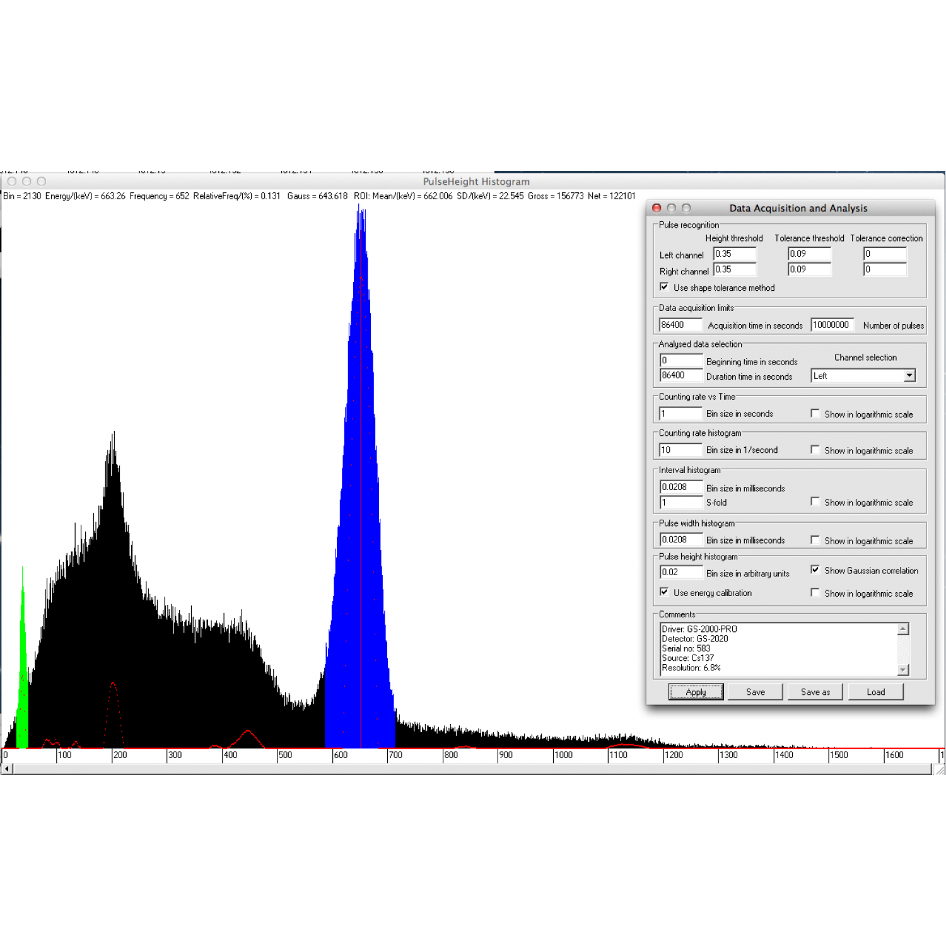
Task: Uncheck Use shape tolerance method
Action: click(664, 287)
